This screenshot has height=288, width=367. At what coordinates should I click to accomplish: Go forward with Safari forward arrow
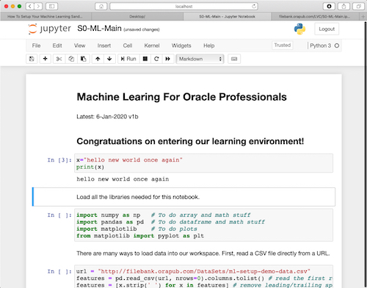point(38,6)
